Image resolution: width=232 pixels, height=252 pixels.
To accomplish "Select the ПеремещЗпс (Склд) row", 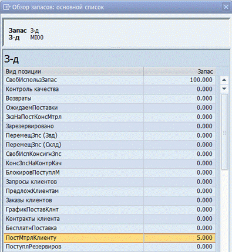I will (x=110, y=145).
